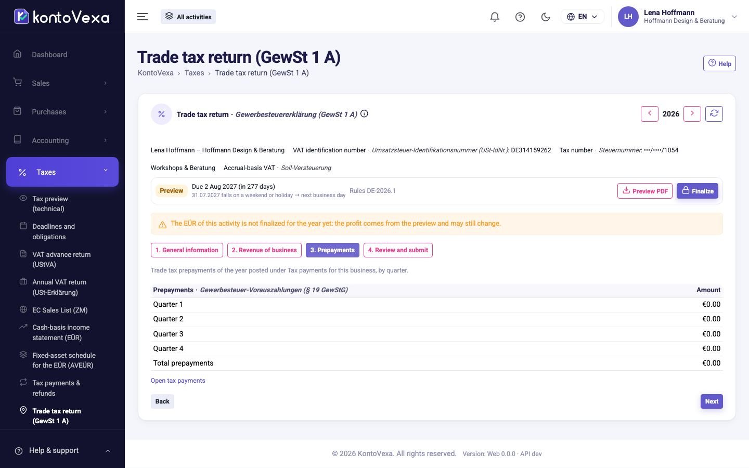Open the help question-mark icon in top bar
Screen dimensions: 749x468
point(520,17)
